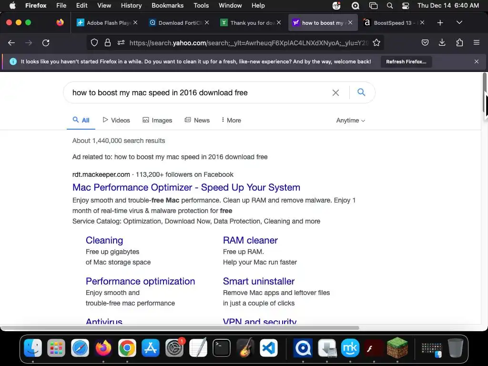
Task: Open the Trash in the Dock
Action: pos(455,347)
